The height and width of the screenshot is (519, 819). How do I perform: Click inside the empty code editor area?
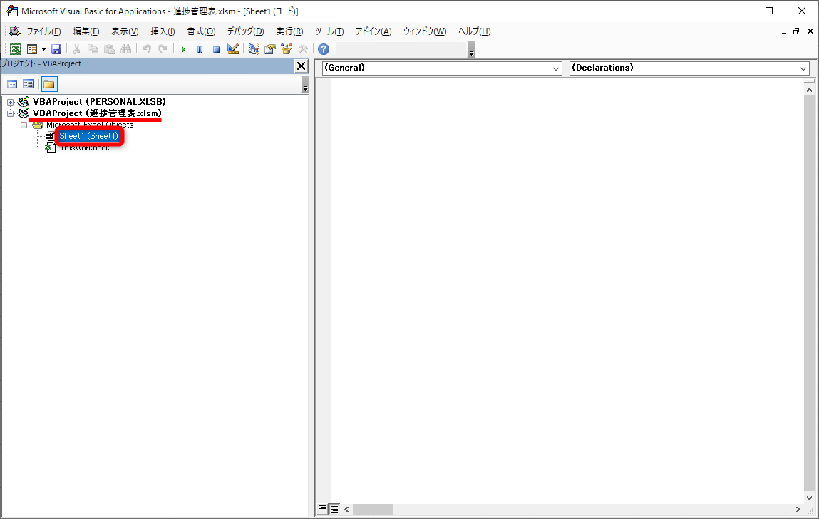(567, 290)
